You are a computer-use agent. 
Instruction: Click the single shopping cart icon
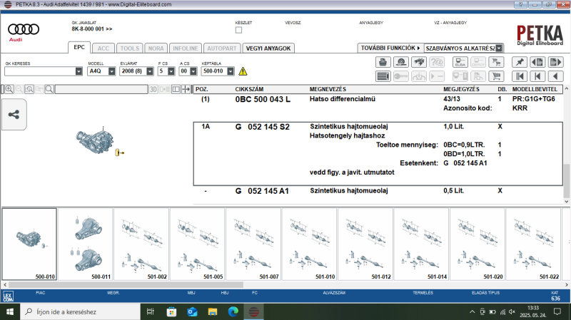click(495, 76)
